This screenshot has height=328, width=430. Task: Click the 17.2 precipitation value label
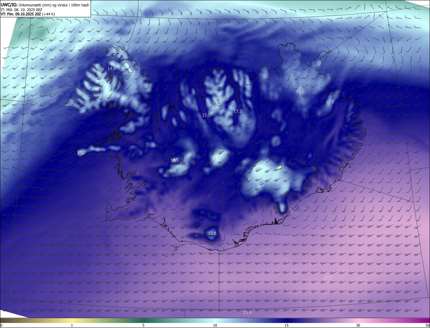click(x=238, y=111)
